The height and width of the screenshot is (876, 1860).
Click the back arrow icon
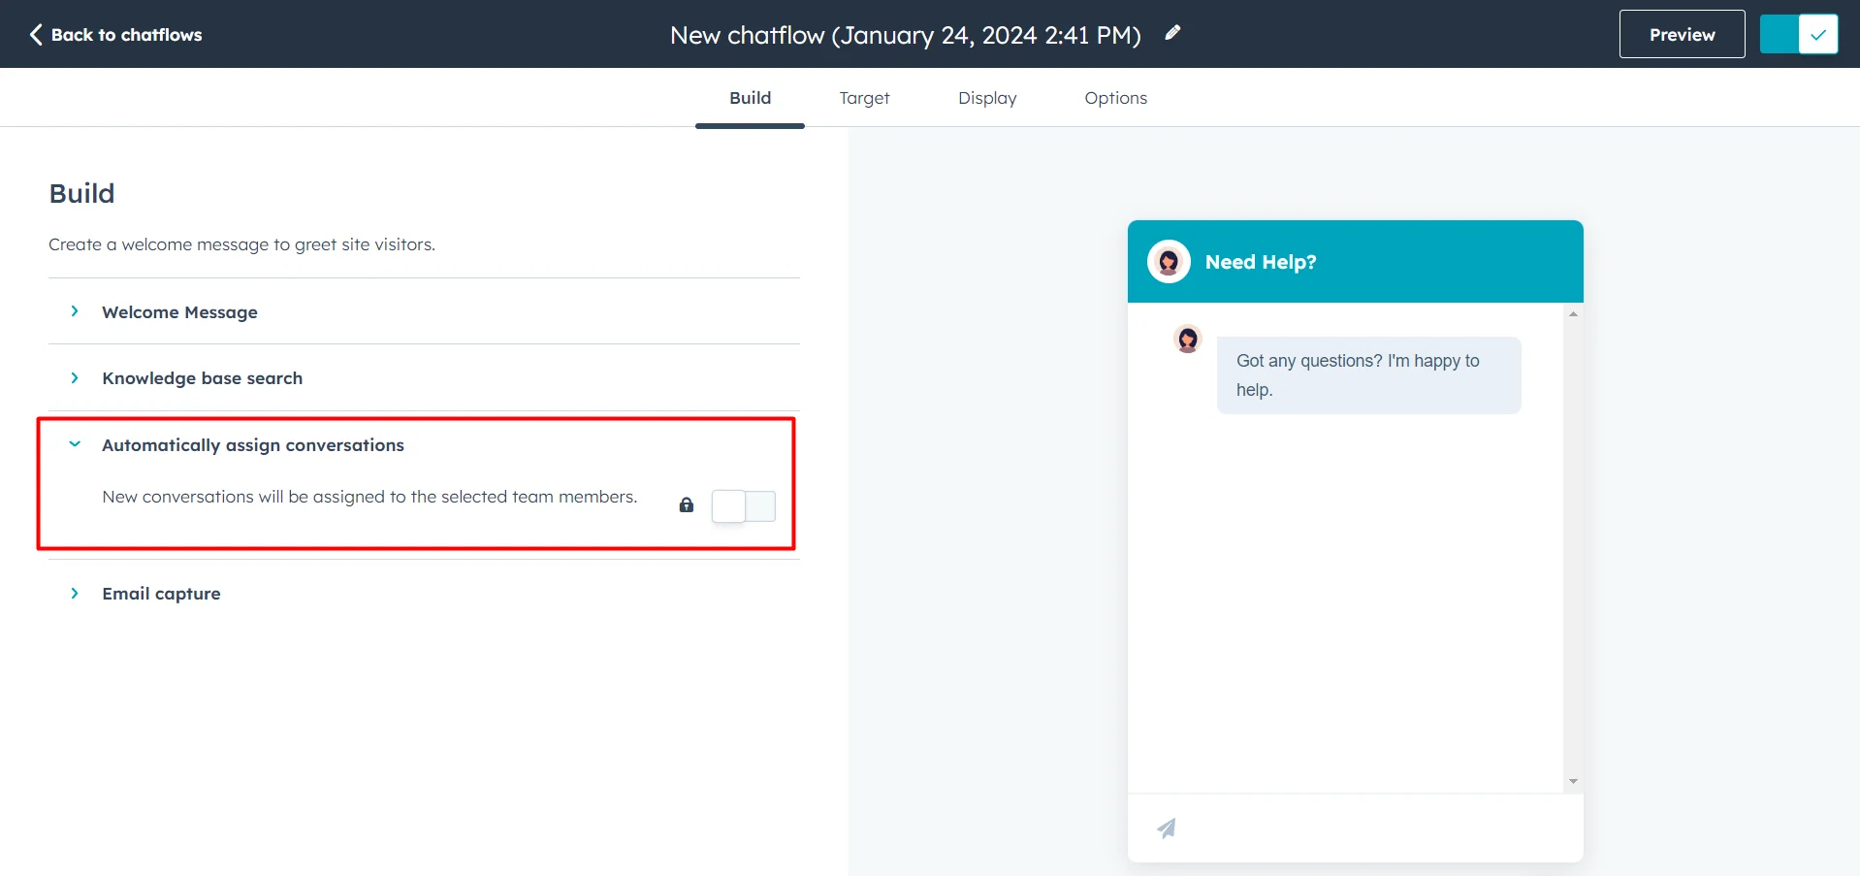click(36, 35)
